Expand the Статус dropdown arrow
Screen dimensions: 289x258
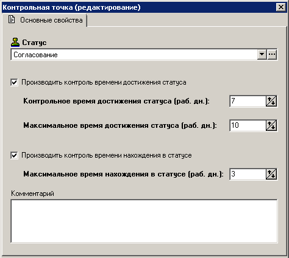(262, 54)
